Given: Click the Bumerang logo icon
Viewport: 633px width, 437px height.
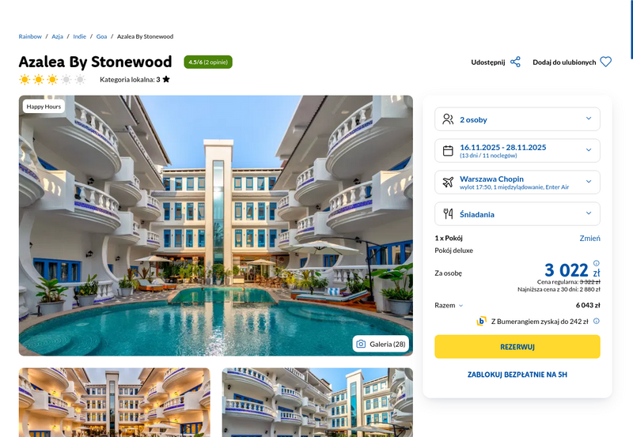Looking at the screenshot, I should point(481,322).
